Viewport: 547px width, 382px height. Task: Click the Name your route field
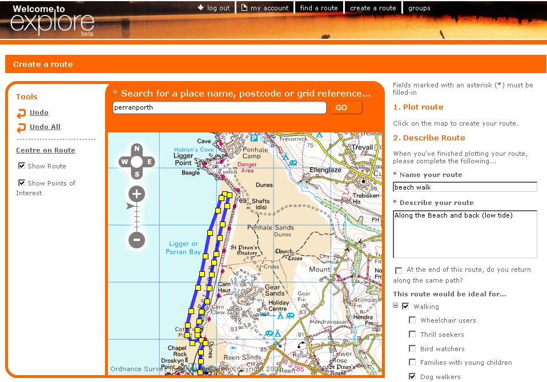[465, 187]
